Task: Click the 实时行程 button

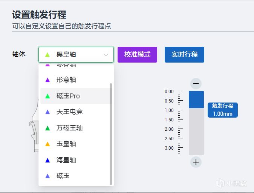Action: tap(184, 55)
